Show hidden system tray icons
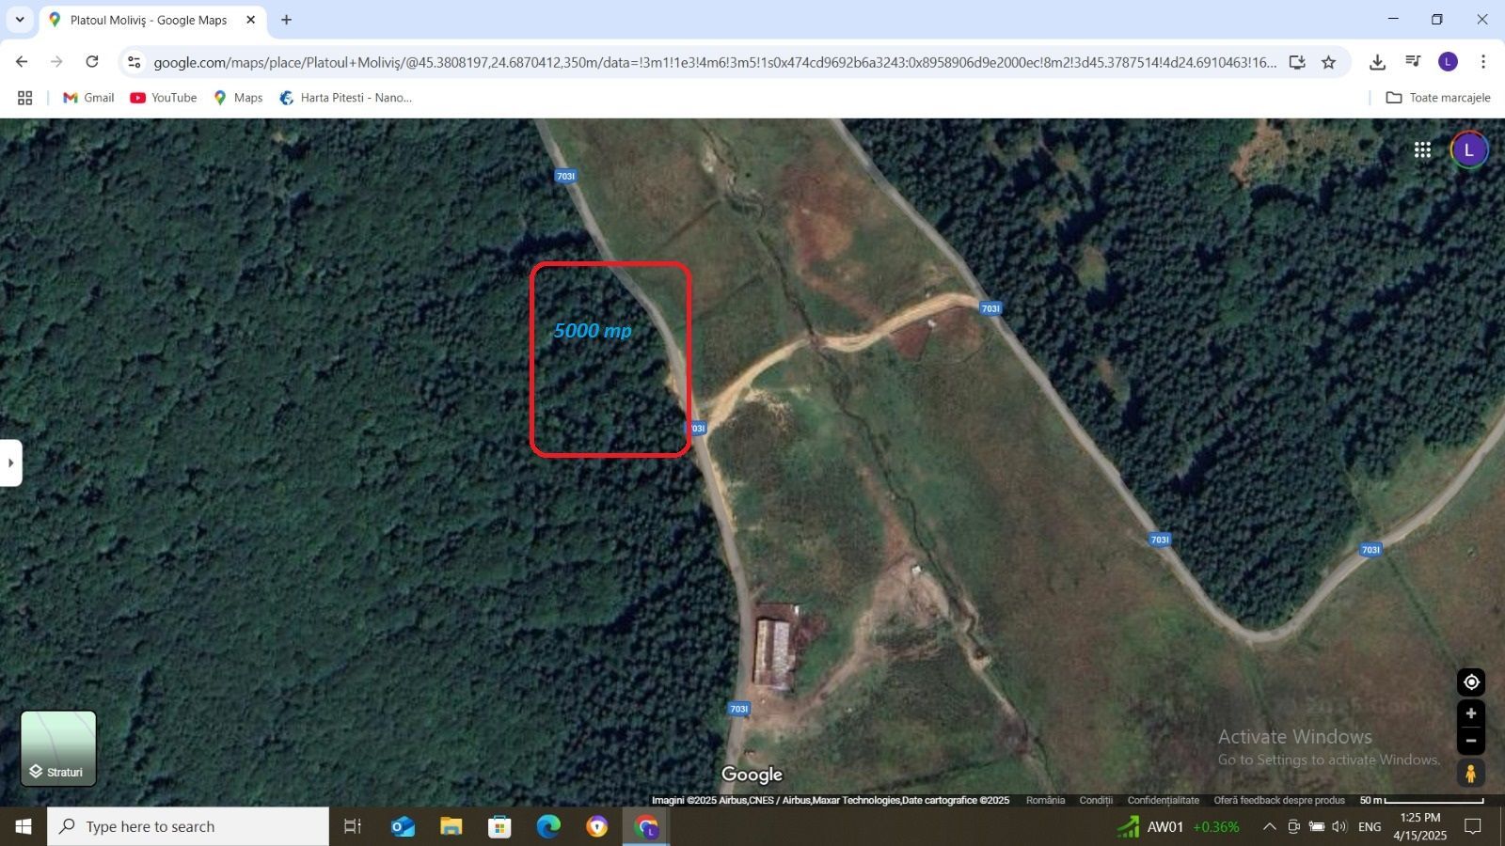Screen dimensions: 1505x846 click(1269, 827)
